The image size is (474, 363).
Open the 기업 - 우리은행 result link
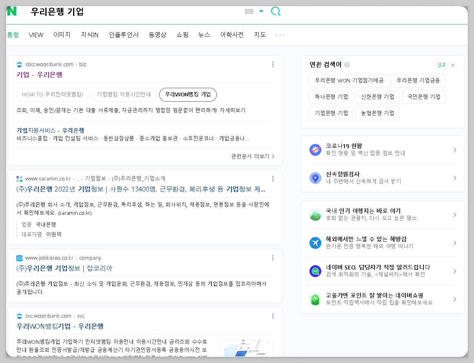coord(39,75)
